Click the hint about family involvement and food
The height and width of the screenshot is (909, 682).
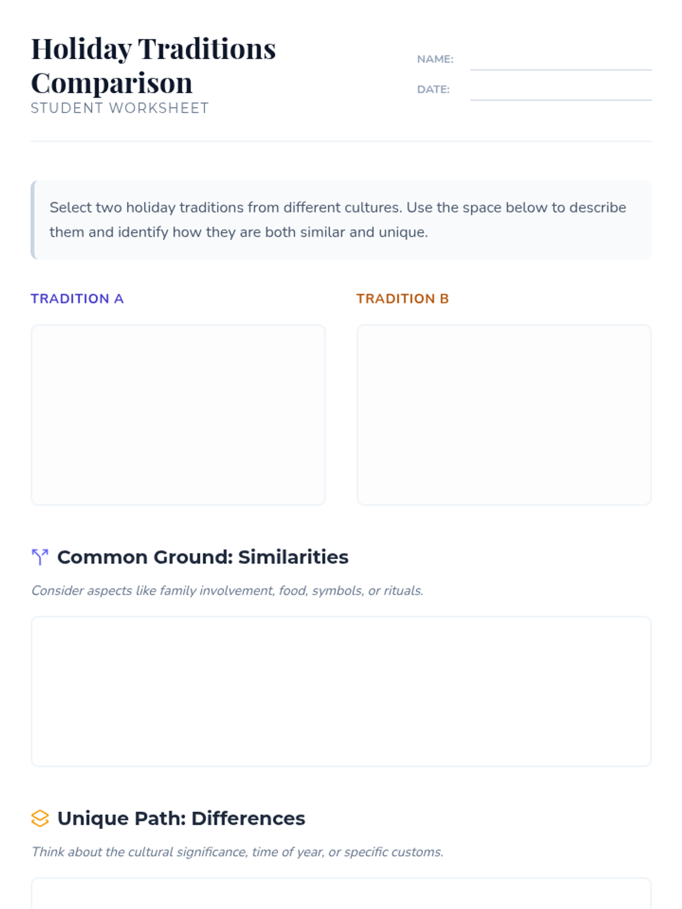pyautogui.click(x=227, y=591)
